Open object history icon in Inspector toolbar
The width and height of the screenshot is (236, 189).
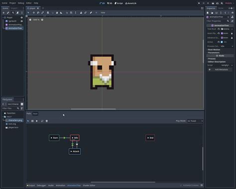(233, 13)
